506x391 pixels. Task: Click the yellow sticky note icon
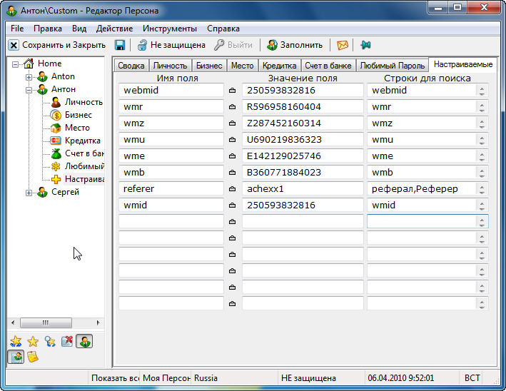[33, 357]
